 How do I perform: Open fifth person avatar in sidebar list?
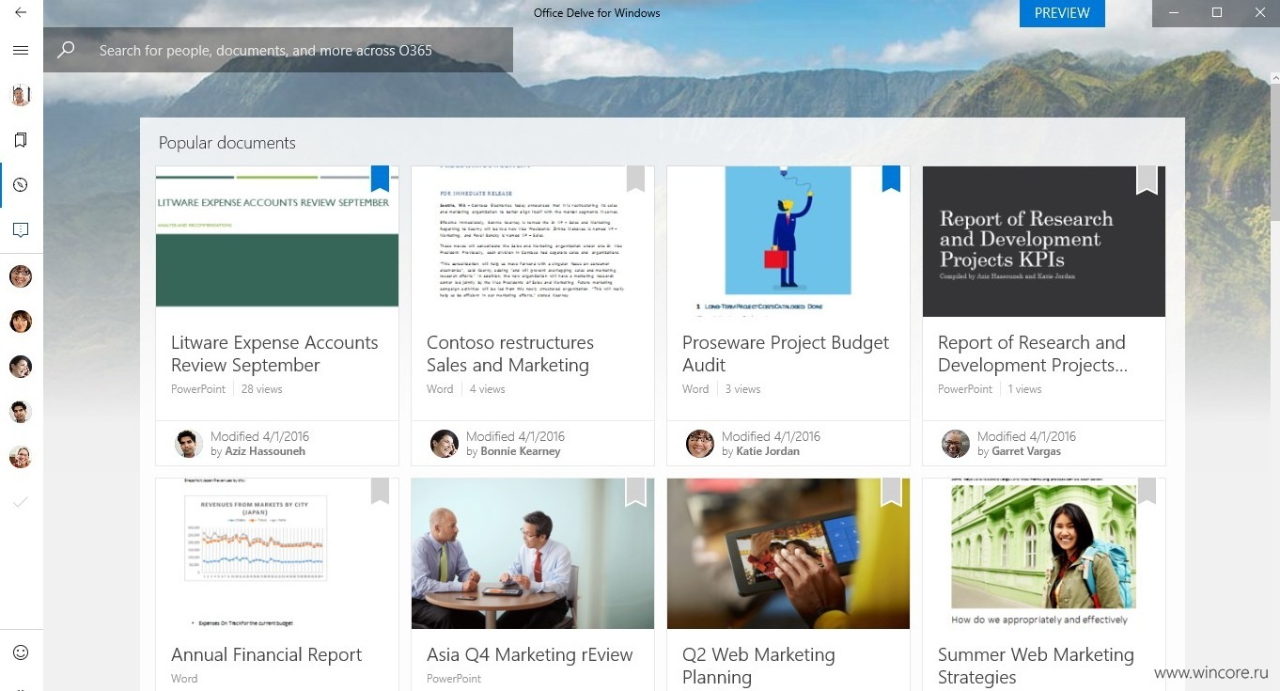[x=21, y=457]
